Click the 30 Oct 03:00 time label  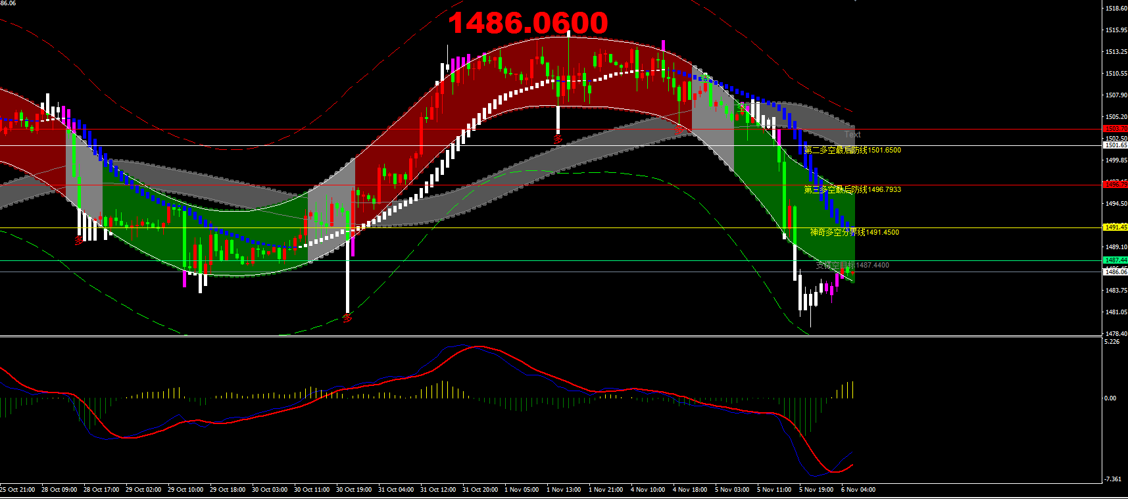(x=270, y=490)
